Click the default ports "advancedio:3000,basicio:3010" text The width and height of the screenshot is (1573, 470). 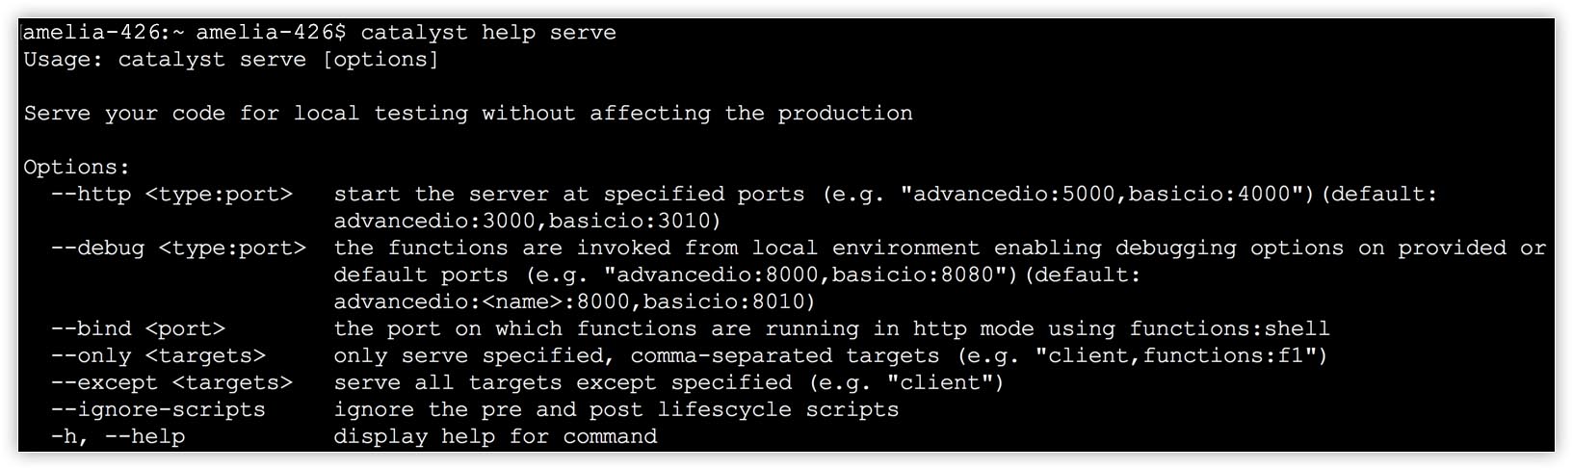[527, 222]
